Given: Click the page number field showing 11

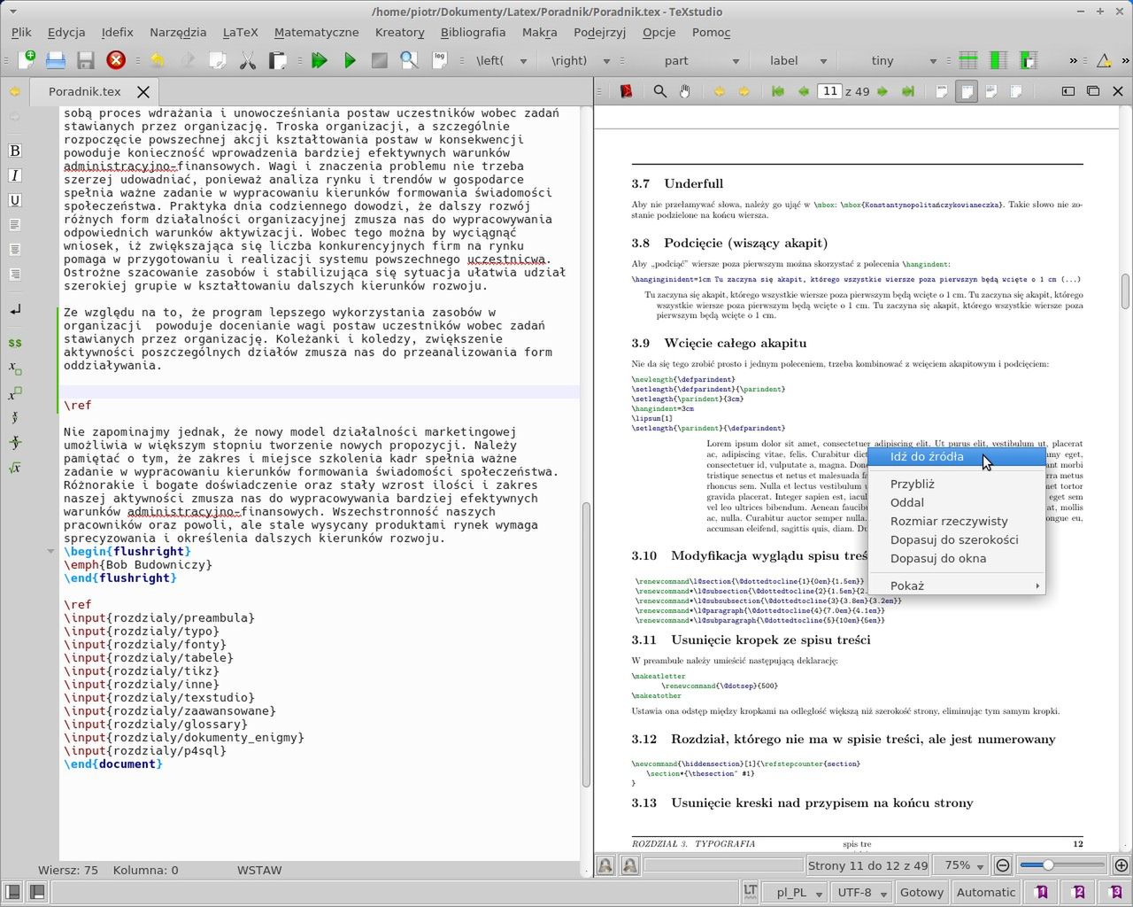Looking at the screenshot, I should tap(829, 91).
